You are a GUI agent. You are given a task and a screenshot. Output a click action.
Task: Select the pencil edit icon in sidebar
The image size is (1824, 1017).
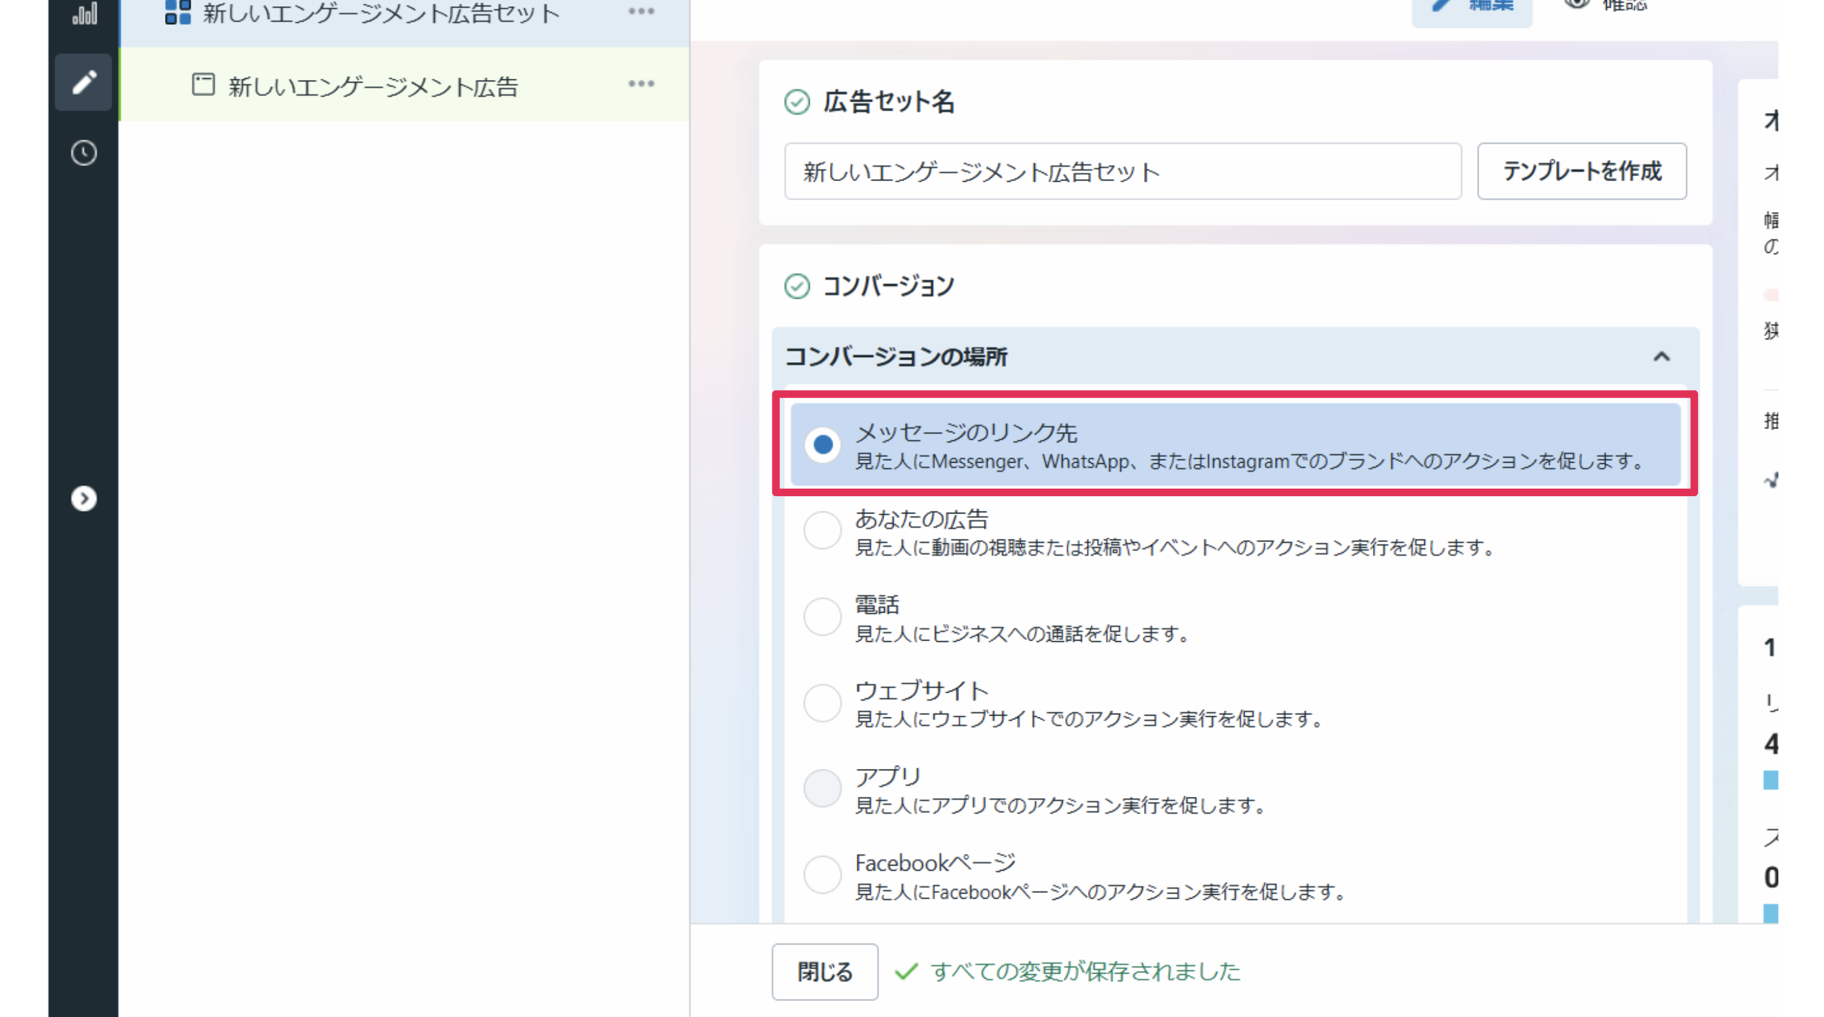(84, 82)
